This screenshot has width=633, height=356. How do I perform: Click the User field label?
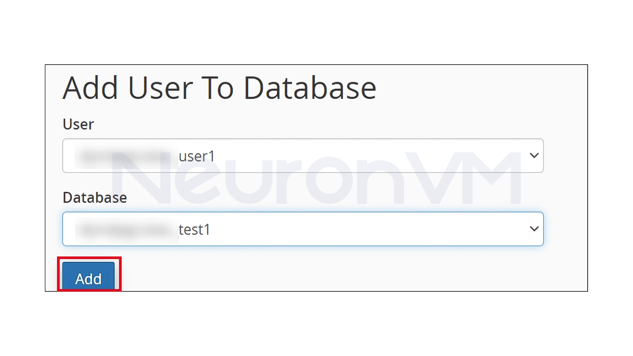coord(78,124)
